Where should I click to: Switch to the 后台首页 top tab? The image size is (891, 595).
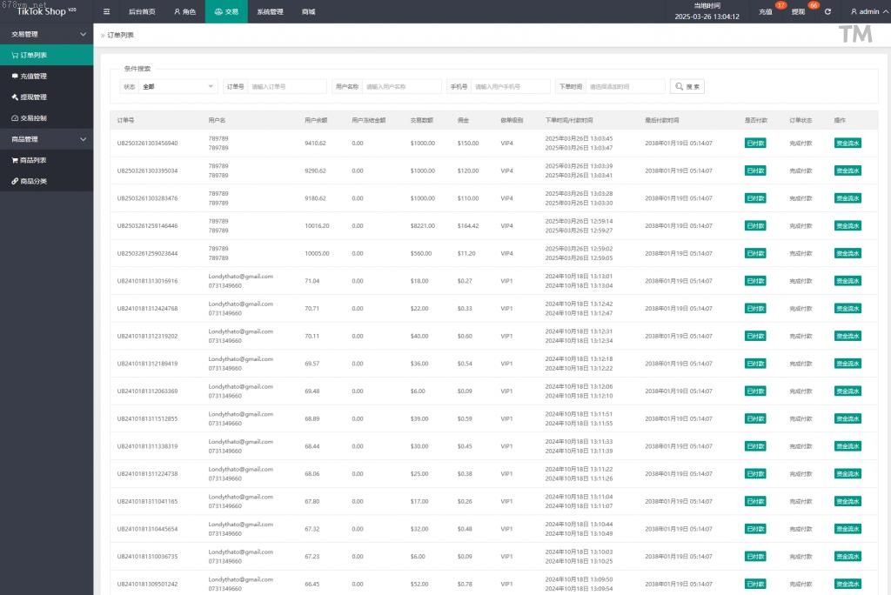click(x=141, y=12)
